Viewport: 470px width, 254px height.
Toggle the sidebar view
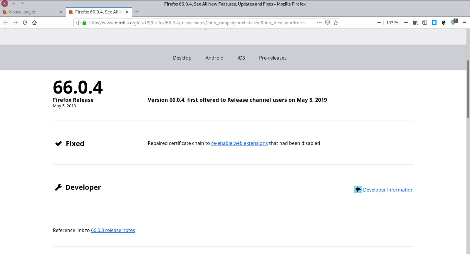(425, 23)
